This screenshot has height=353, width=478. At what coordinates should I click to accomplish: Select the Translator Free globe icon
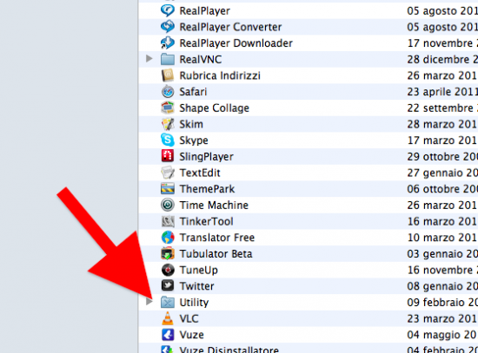[x=168, y=238]
